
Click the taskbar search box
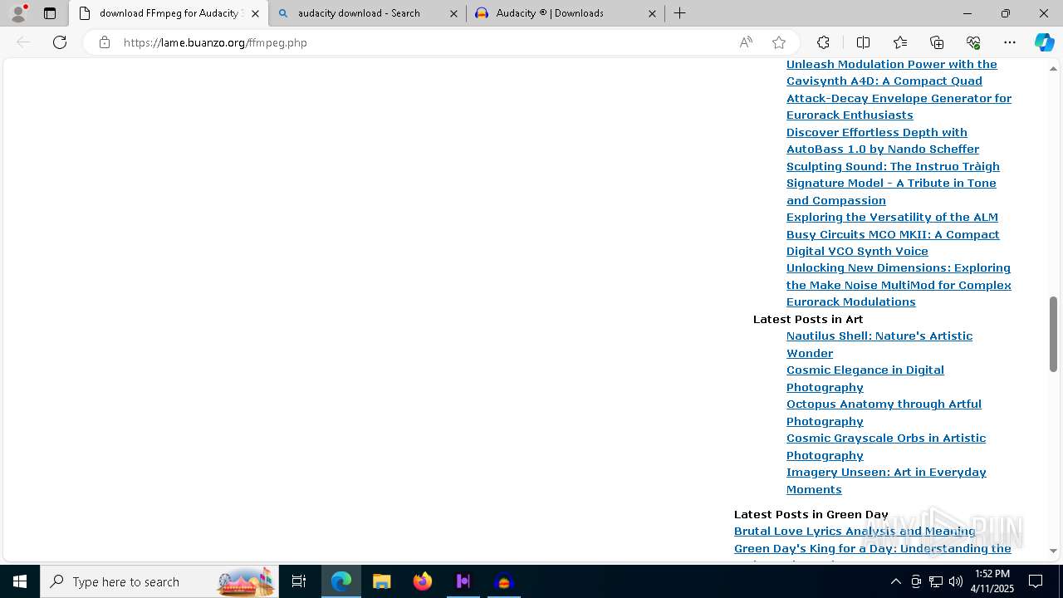tap(159, 581)
